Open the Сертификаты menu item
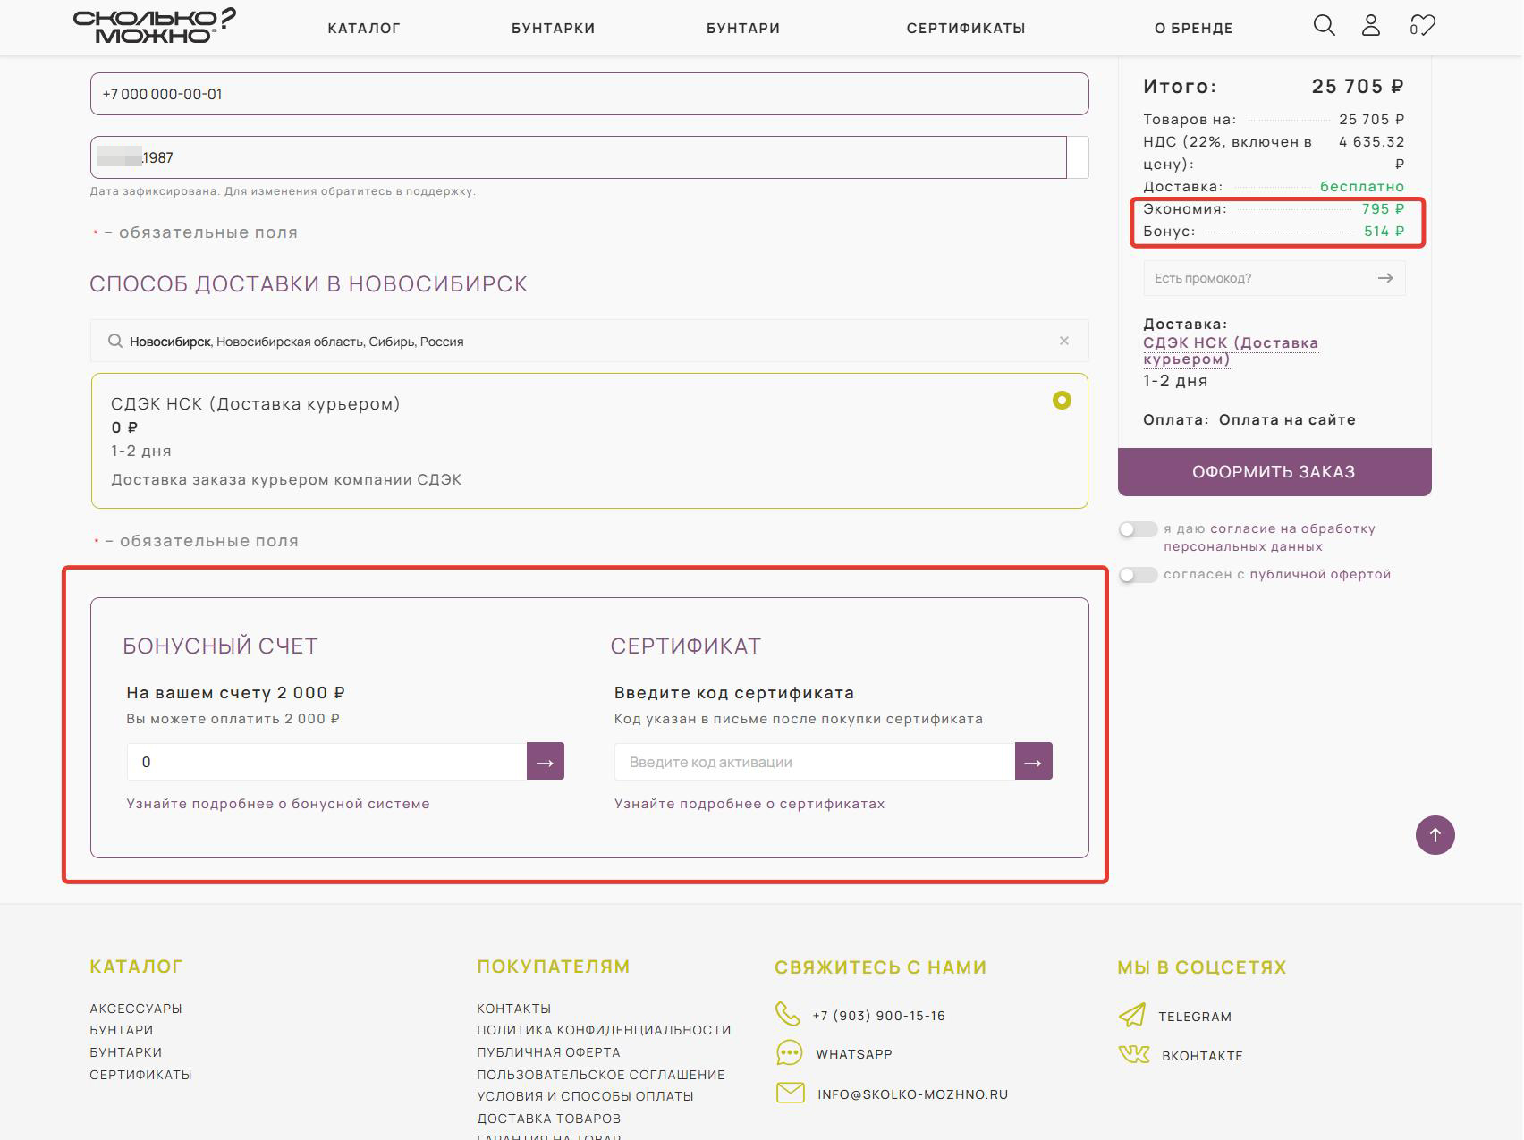Viewport: 1524px width, 1140px height. (x=966, y=28)
